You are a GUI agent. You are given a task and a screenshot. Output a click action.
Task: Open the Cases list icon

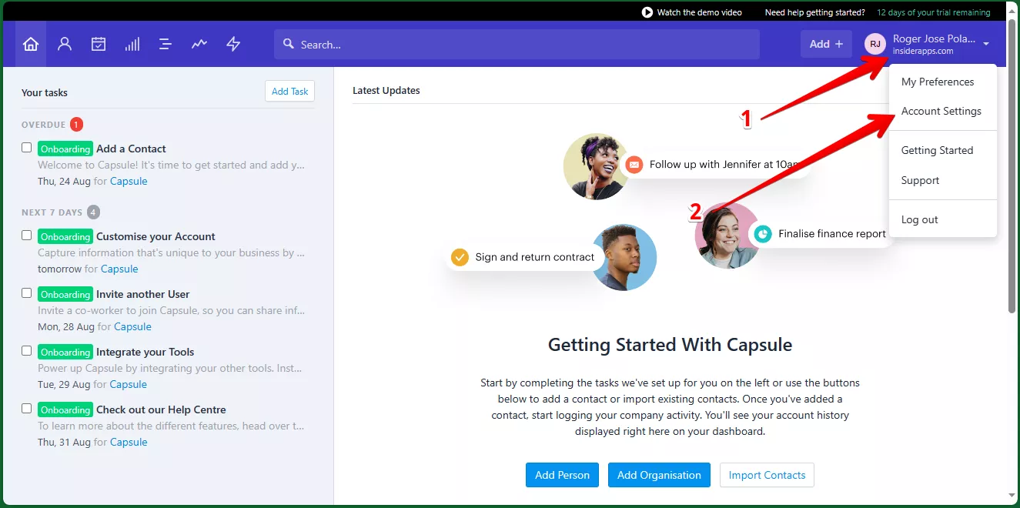pos(166,44)
